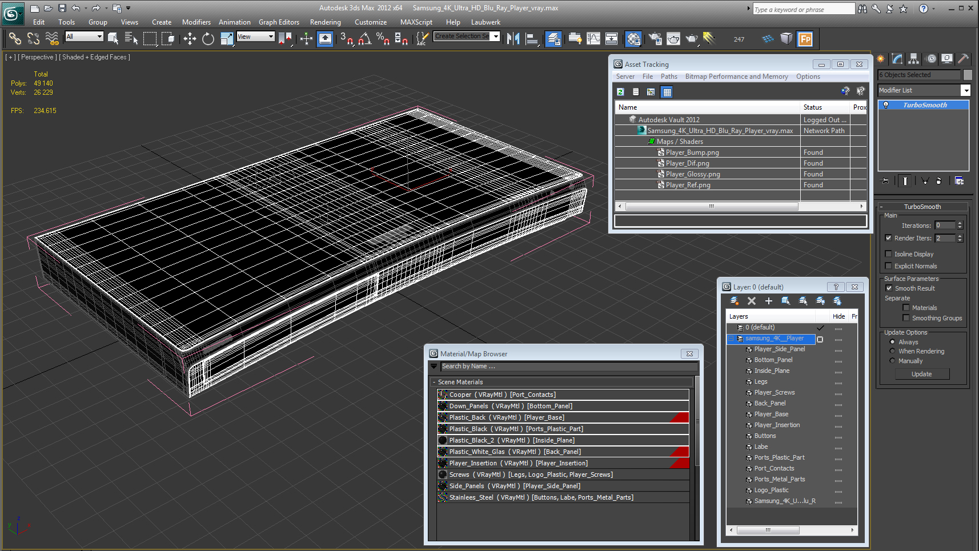Open Material/Map Browser options arrow
Image resolution: width=979 pixels, height=551 pixels.
pyautogui.click(x=434, y=367)
